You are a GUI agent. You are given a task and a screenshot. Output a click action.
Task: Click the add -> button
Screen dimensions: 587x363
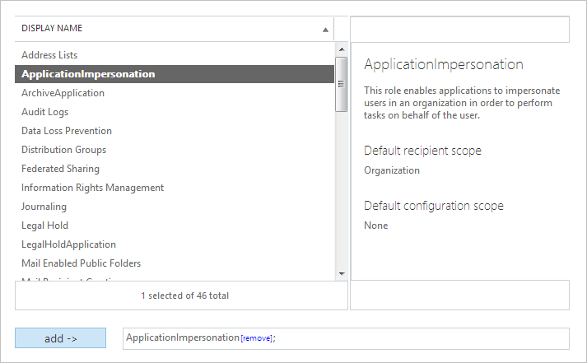[60, 338]
